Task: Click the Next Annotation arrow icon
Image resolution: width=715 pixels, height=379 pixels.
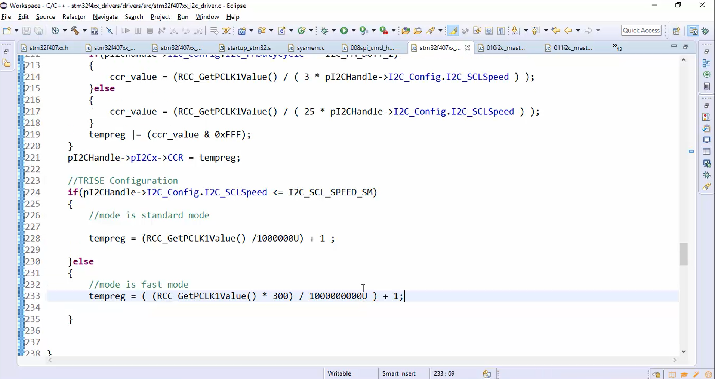Action: click(515, 31)
